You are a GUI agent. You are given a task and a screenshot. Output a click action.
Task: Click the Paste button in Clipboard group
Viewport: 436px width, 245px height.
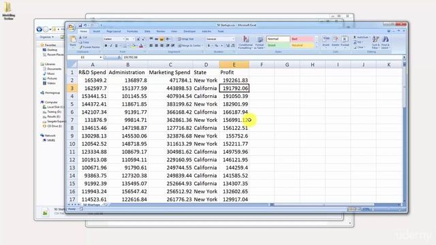point(73,42)
